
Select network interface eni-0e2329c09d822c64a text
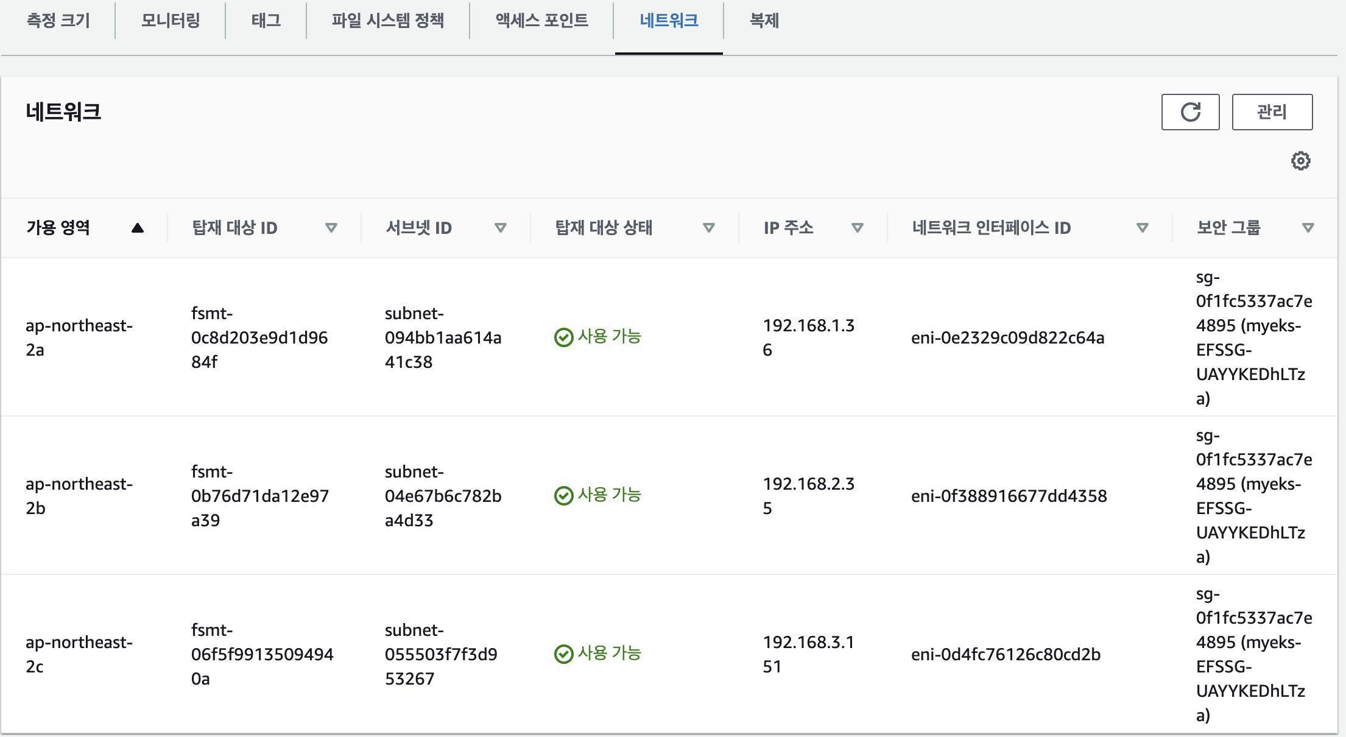pyautogui.click(x=1007, y=337)
